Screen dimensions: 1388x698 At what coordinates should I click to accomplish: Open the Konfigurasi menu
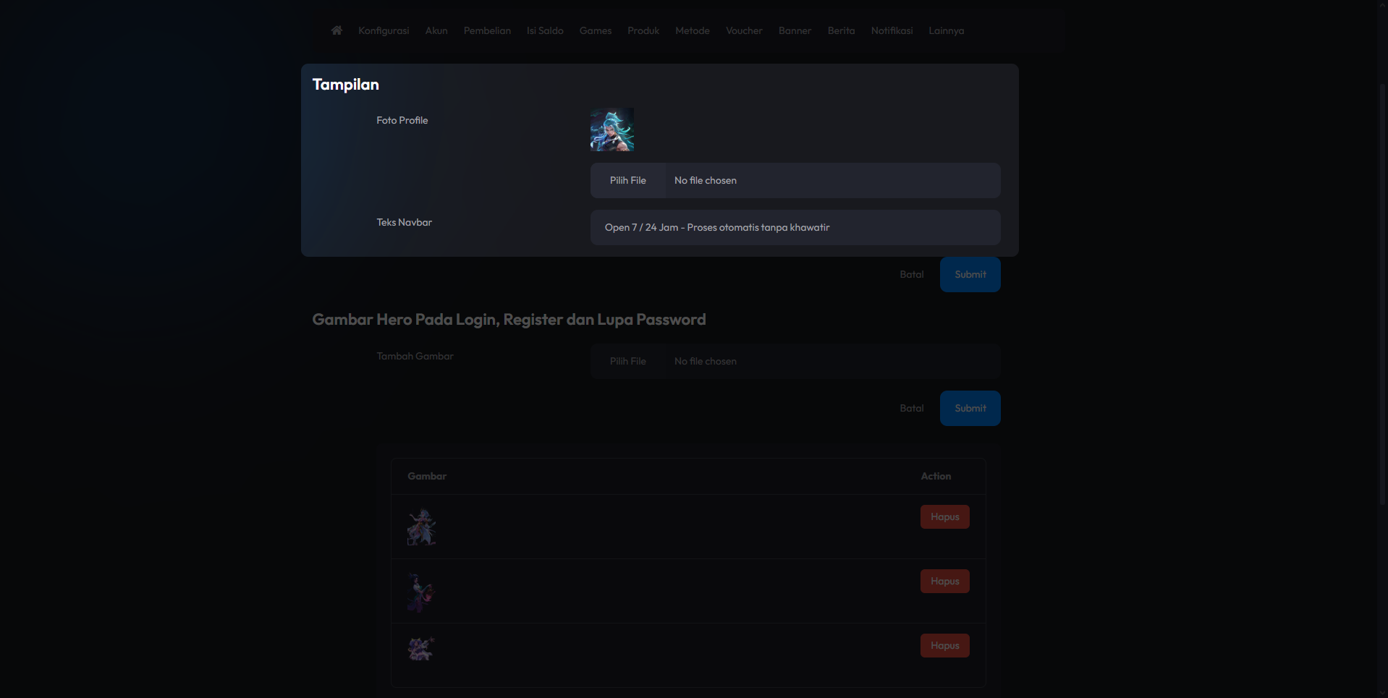click(384, 30)
